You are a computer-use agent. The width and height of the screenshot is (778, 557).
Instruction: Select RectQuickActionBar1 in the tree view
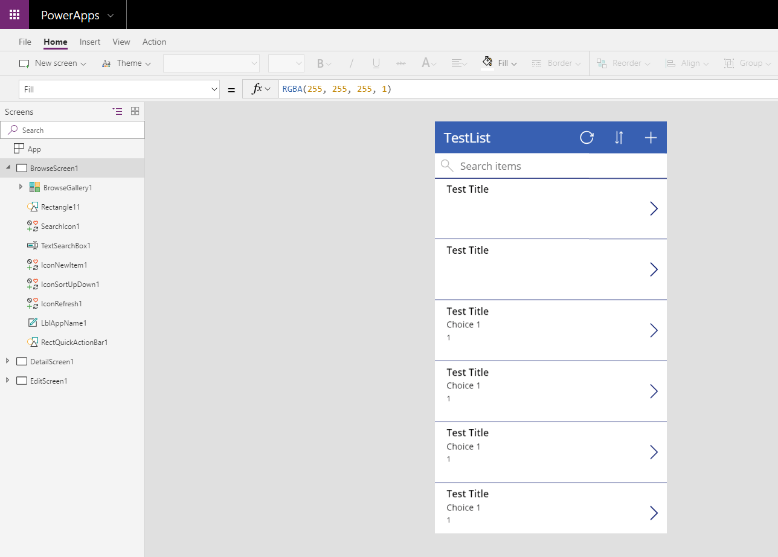74,343
